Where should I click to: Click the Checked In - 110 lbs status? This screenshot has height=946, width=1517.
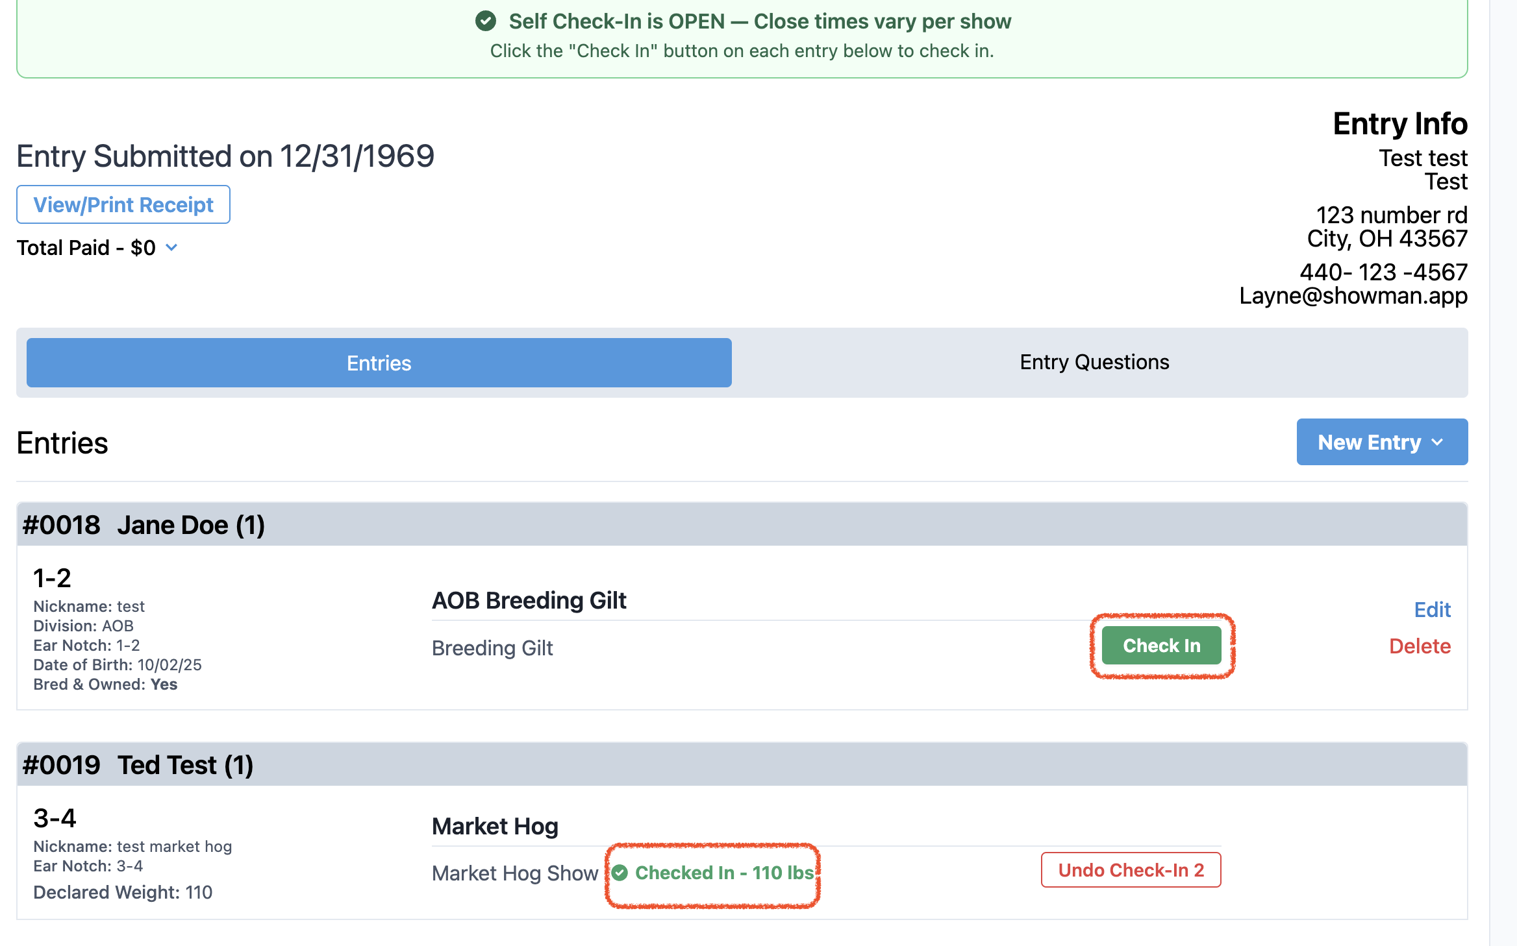[723, 873]
